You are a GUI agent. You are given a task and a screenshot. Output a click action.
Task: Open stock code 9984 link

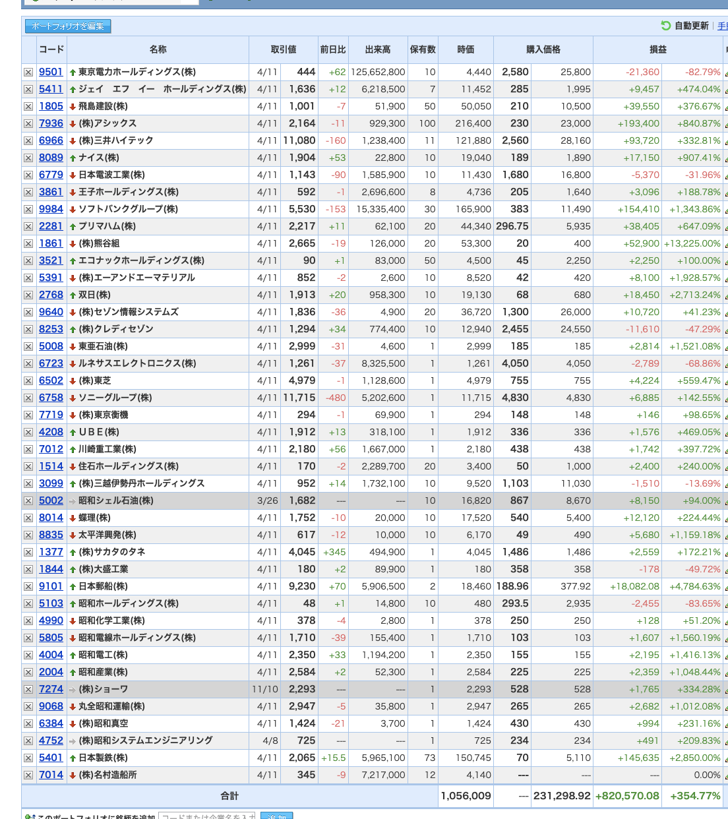[x=51, y=209]
